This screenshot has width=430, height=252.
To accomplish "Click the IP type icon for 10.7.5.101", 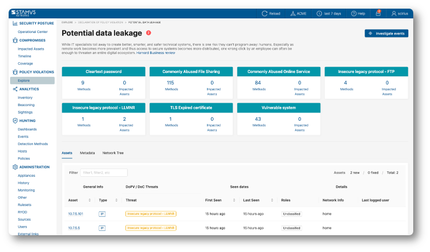I will click(x=102, y=214).
